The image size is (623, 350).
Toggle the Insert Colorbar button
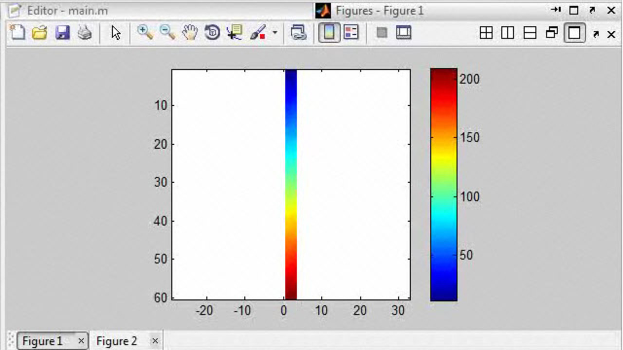[x=330, y=33]
